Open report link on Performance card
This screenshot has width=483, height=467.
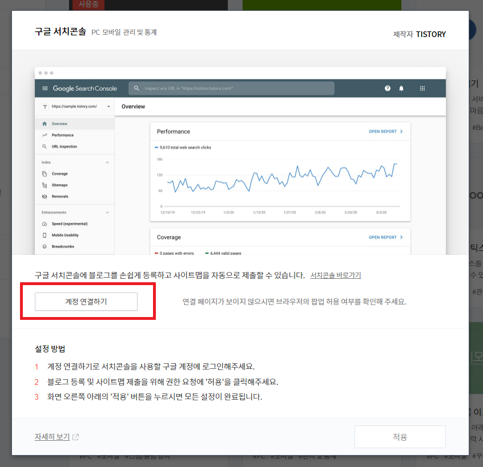click(x=386, y=132)
